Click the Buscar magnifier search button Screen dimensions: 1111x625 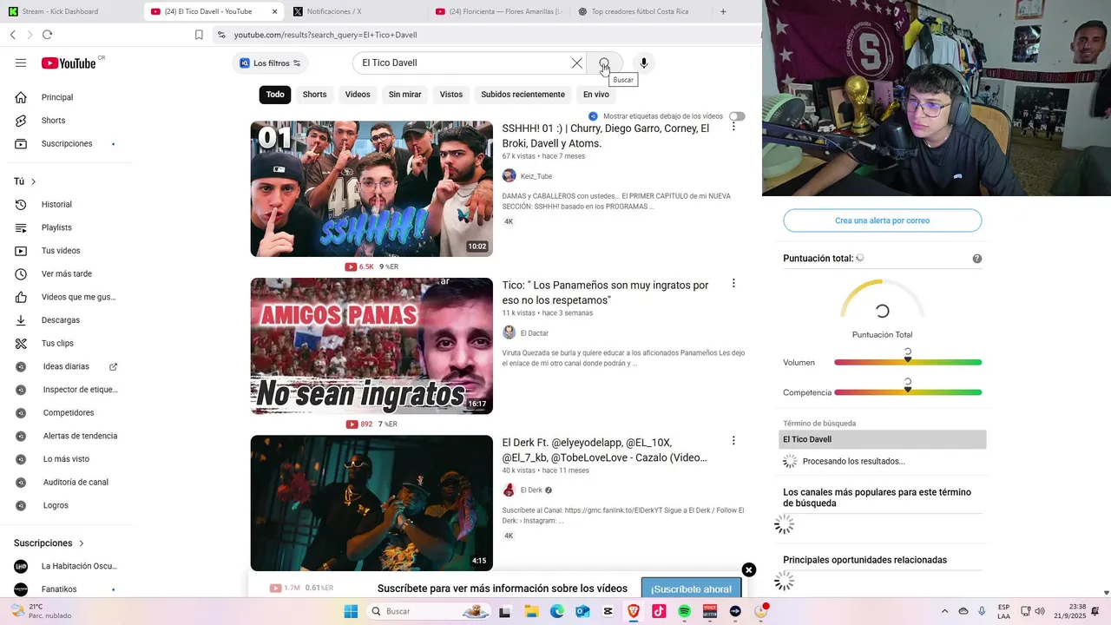pos(604,62)
